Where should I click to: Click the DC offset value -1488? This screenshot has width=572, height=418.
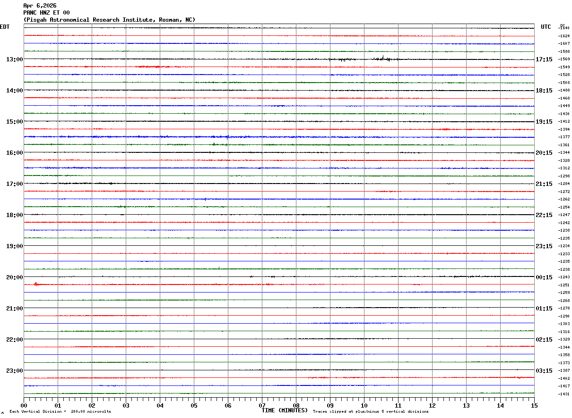pyautogui.click(x=564, y=91)
